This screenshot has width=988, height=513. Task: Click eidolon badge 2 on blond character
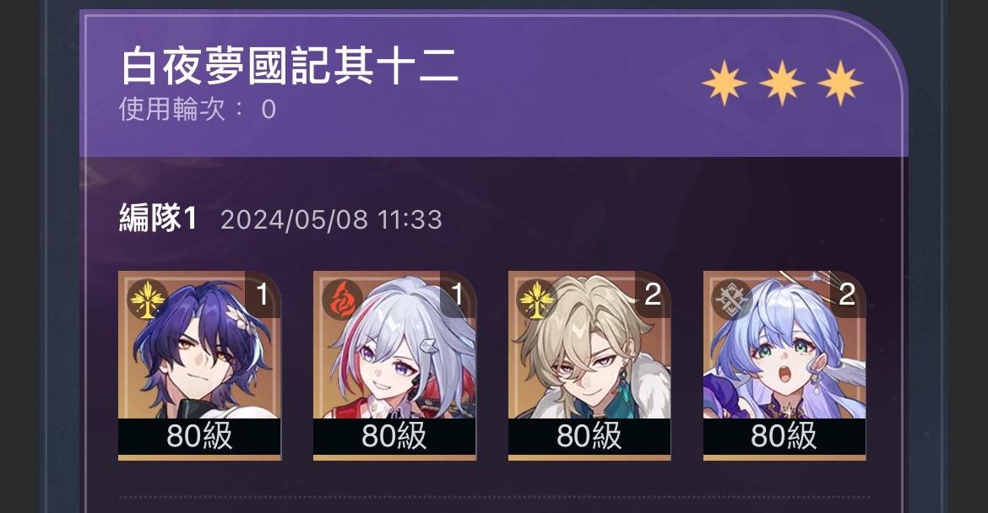[653, 293]
